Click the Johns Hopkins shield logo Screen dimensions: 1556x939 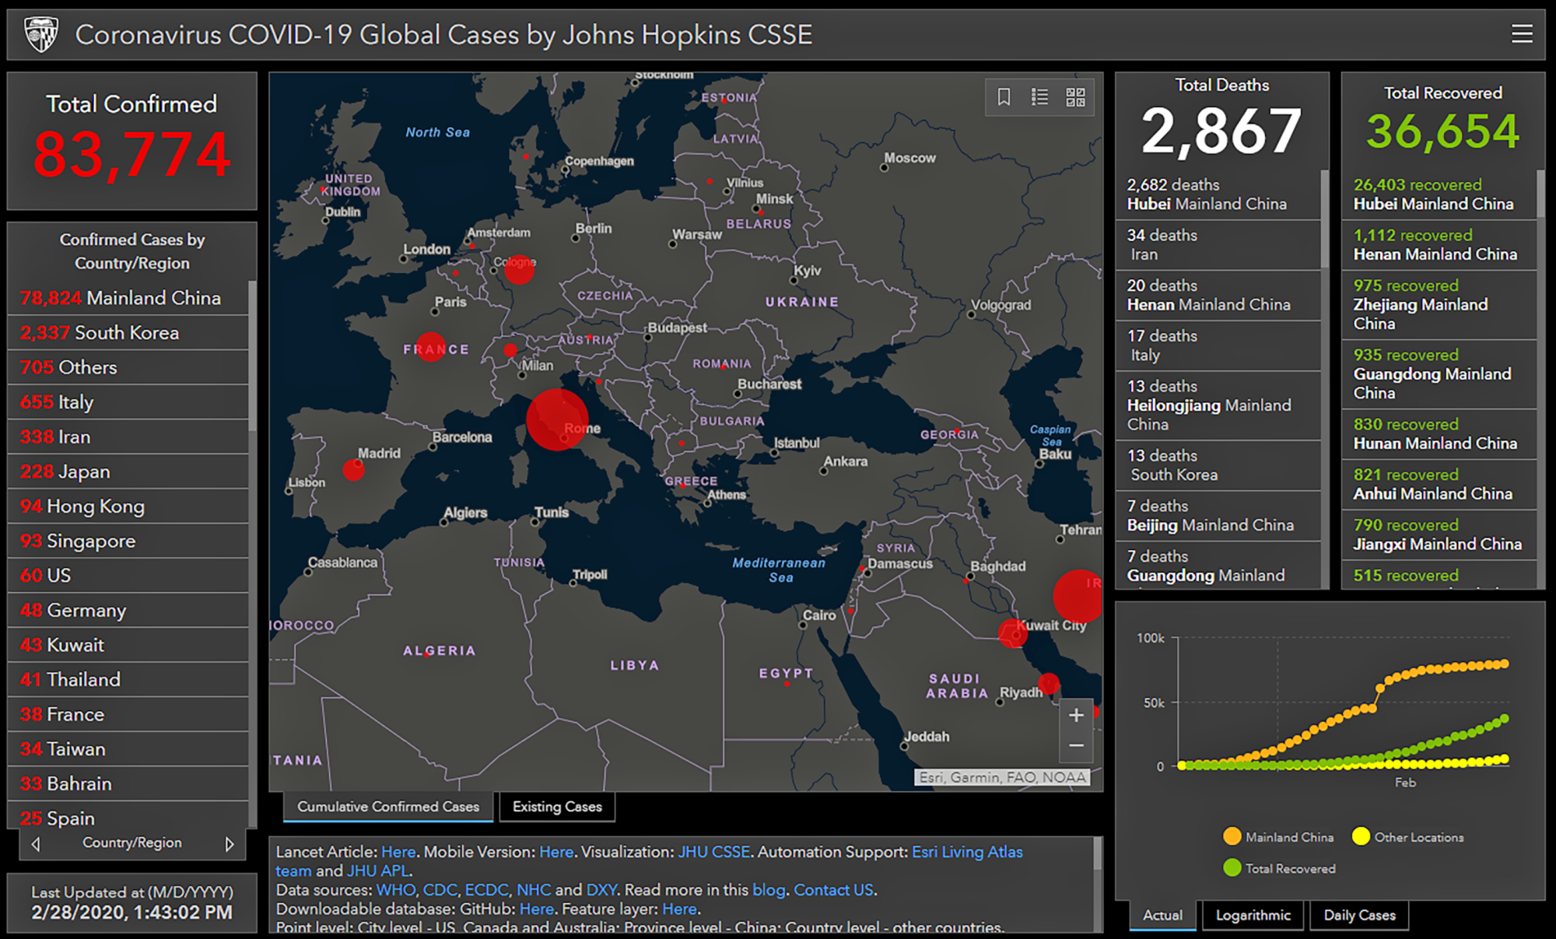click(x=41, y=34)
